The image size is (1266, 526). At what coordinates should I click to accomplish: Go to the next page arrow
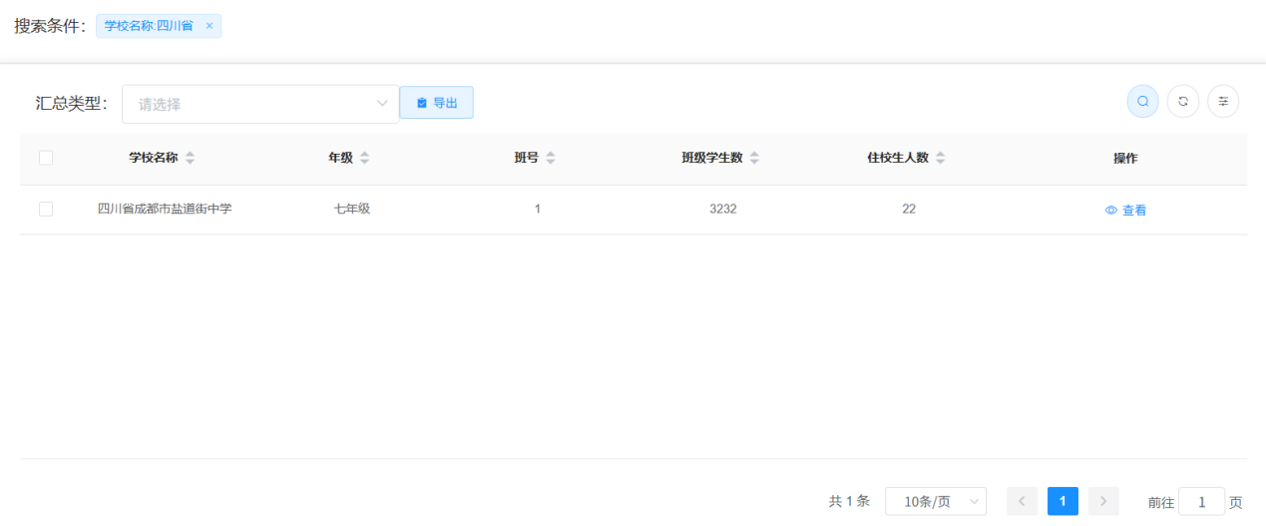click(1103, 501)
